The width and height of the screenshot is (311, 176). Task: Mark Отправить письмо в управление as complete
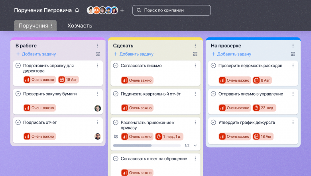pos(213,94)
